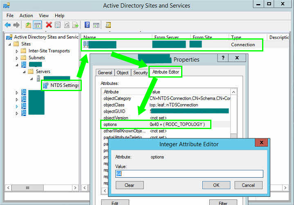Click the Back arrow toolbar icon
The height and width of the screenshot is (205, 294).
click(8, 25)
